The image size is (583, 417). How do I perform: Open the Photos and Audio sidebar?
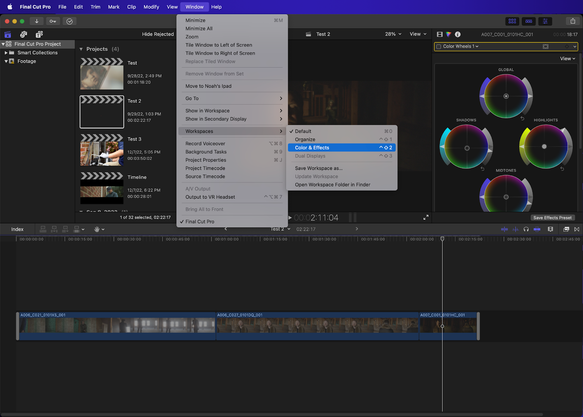(23, 34)
